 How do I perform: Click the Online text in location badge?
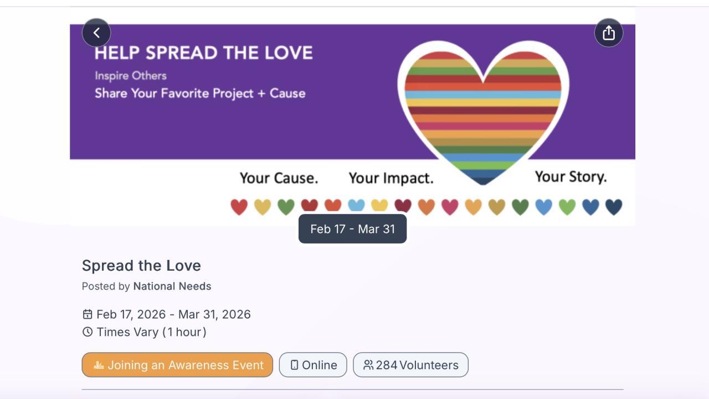[x=320, y=365]
